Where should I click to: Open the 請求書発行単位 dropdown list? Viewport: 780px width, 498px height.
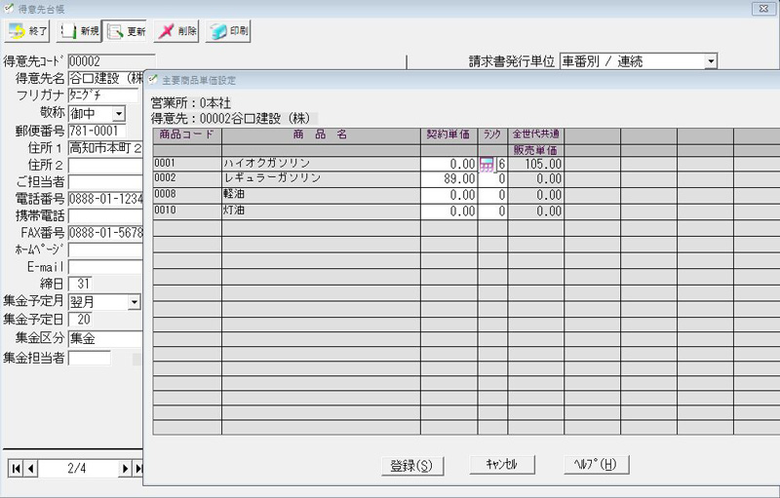(710, 61)
